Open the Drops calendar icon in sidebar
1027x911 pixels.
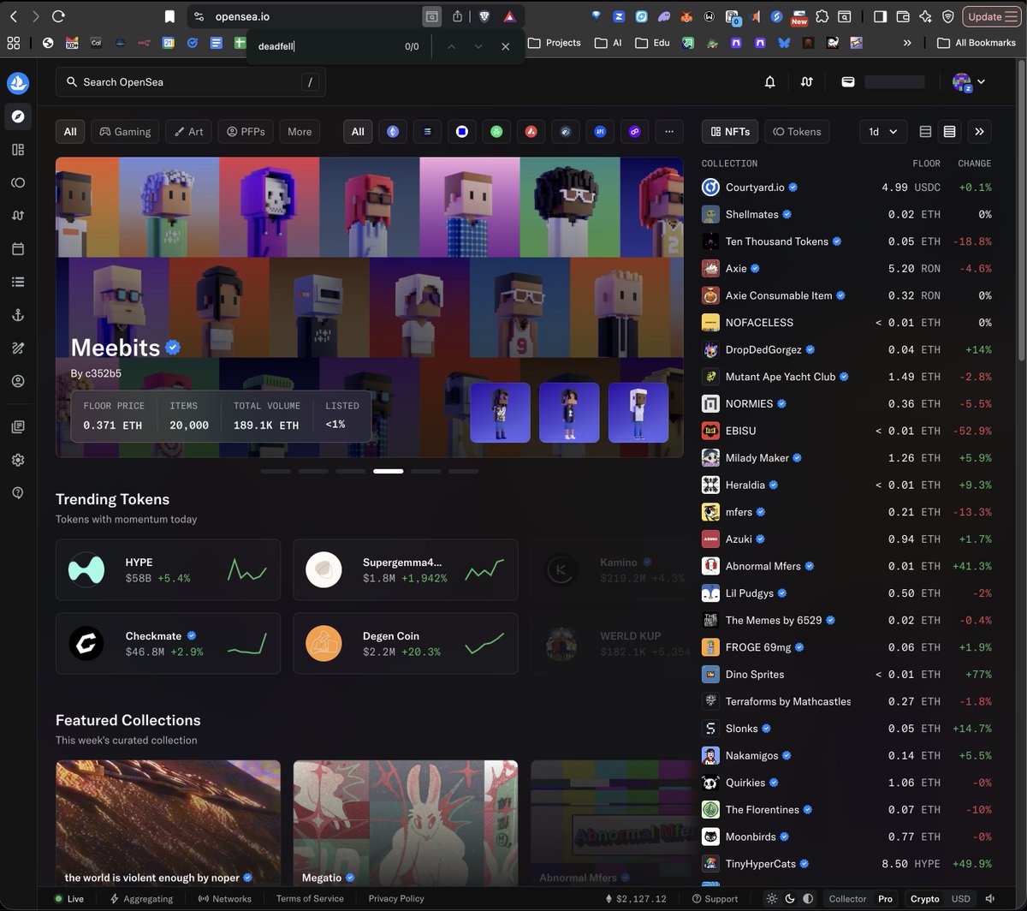point(18,249)
